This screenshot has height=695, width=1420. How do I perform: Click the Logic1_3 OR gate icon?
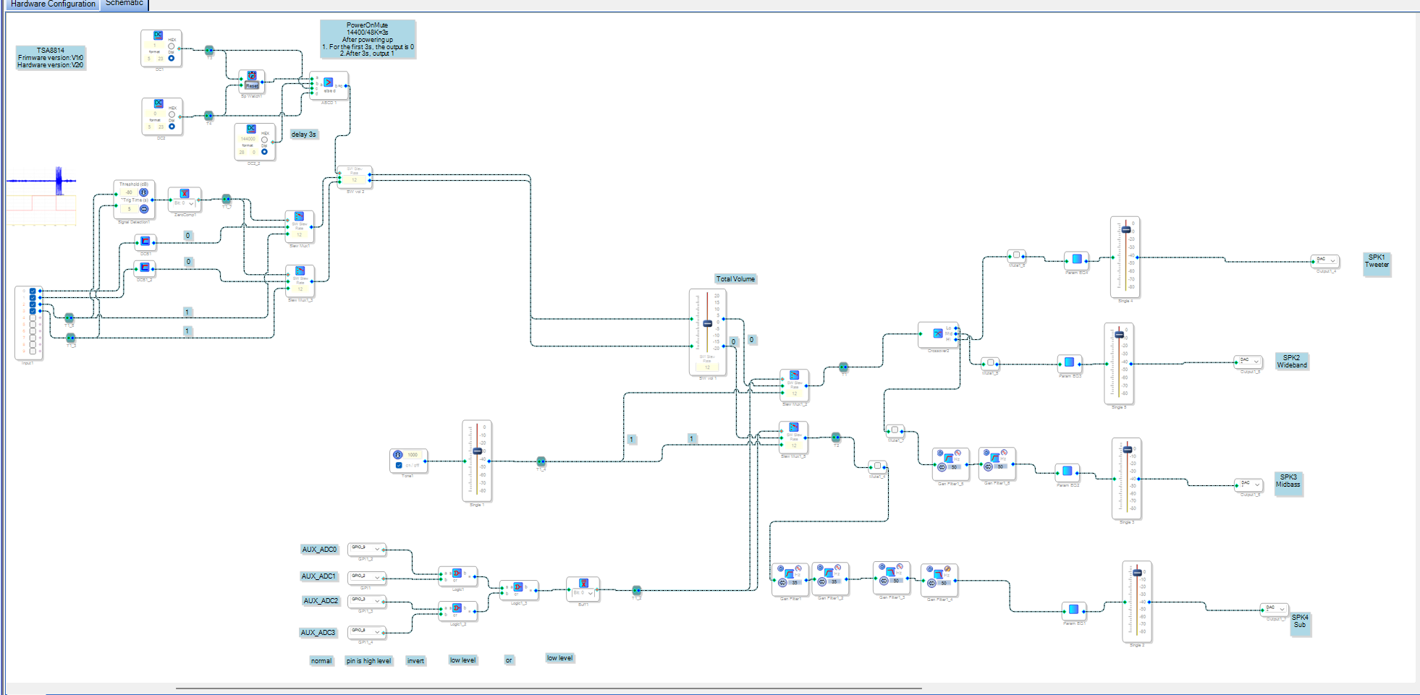pyautogui.click(x=518, y=587)
